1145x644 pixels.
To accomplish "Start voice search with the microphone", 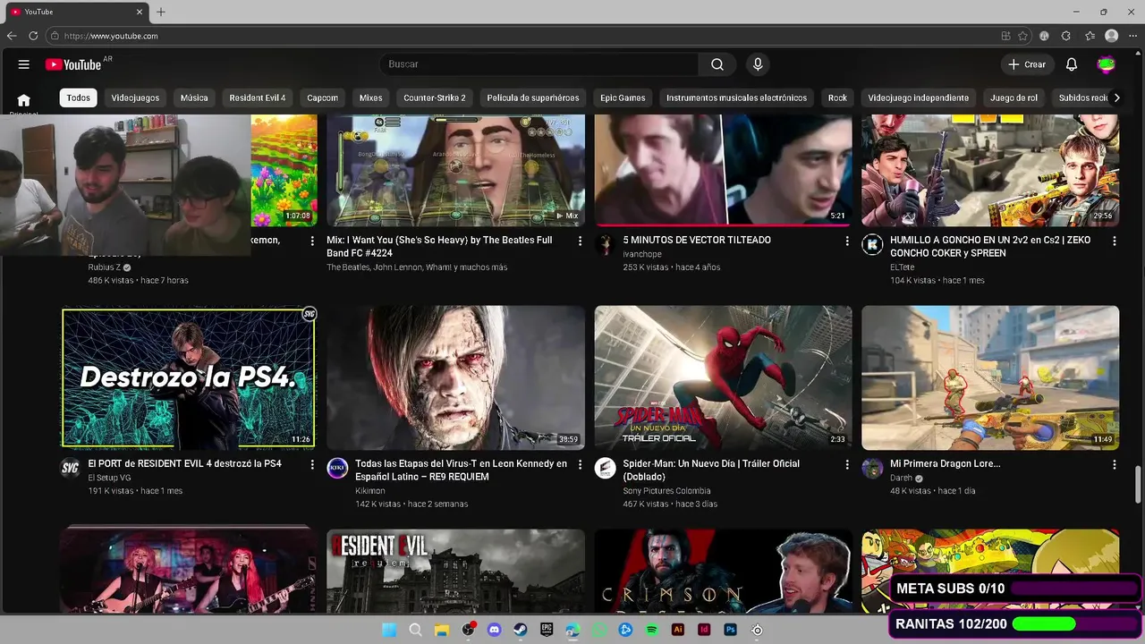I will (758, 64).
